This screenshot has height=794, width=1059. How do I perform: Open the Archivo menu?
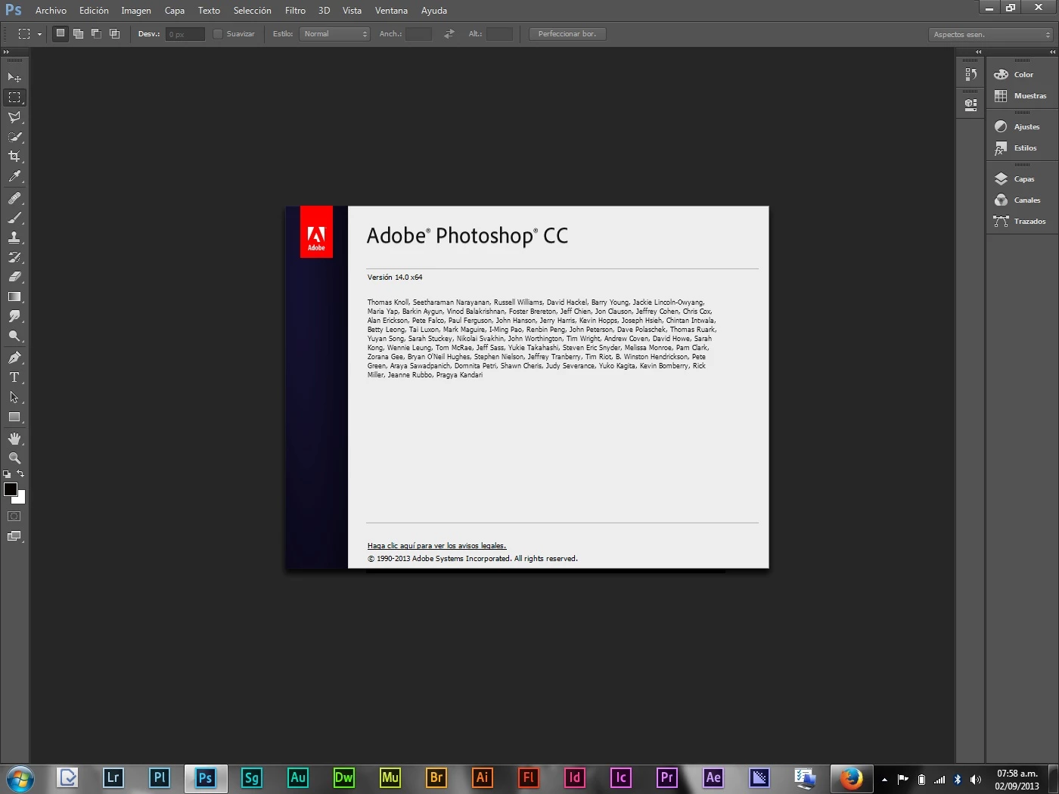51,11
